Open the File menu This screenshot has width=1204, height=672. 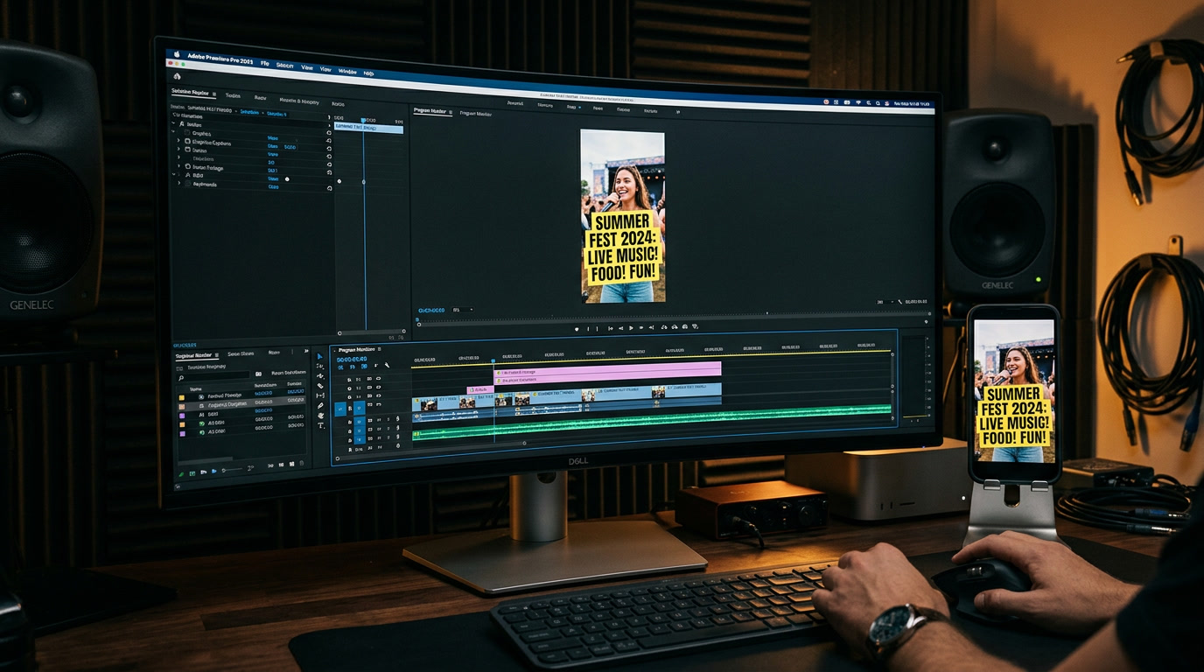click(265, 64)
